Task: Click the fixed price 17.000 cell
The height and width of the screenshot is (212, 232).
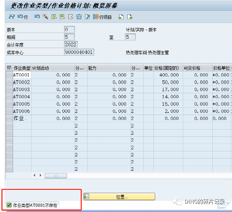Action: (x=168, y=89)
